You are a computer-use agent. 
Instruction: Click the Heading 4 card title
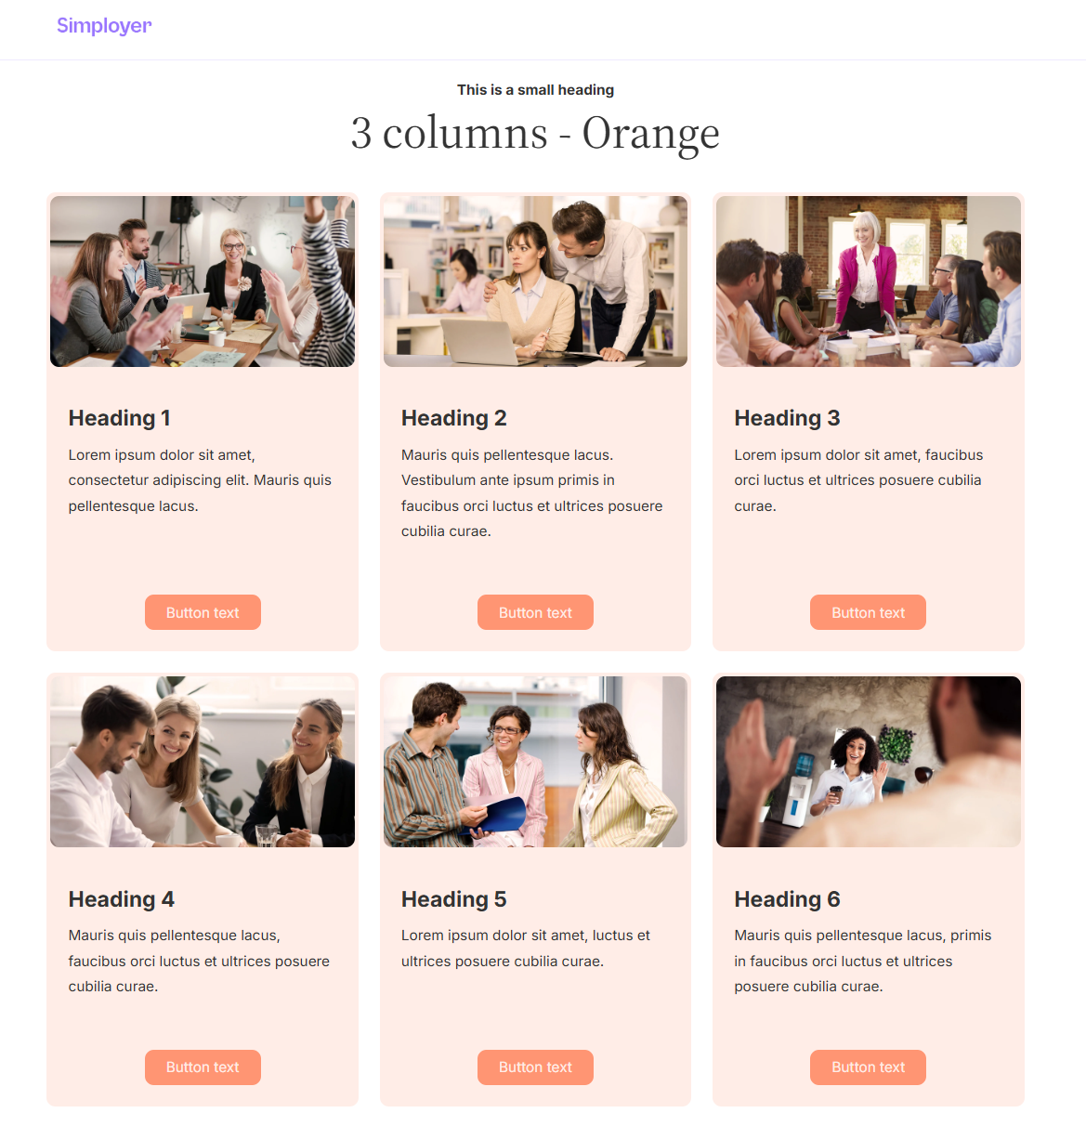[x=121, y=899]
